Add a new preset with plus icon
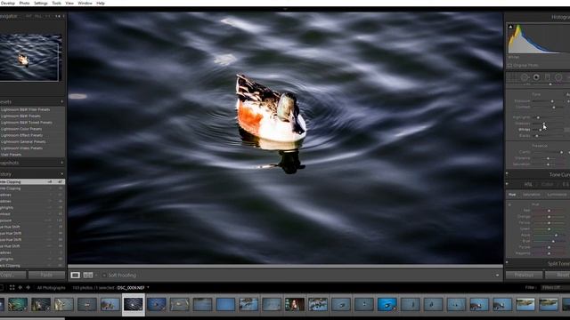570x320 pixels. point(61,102)
